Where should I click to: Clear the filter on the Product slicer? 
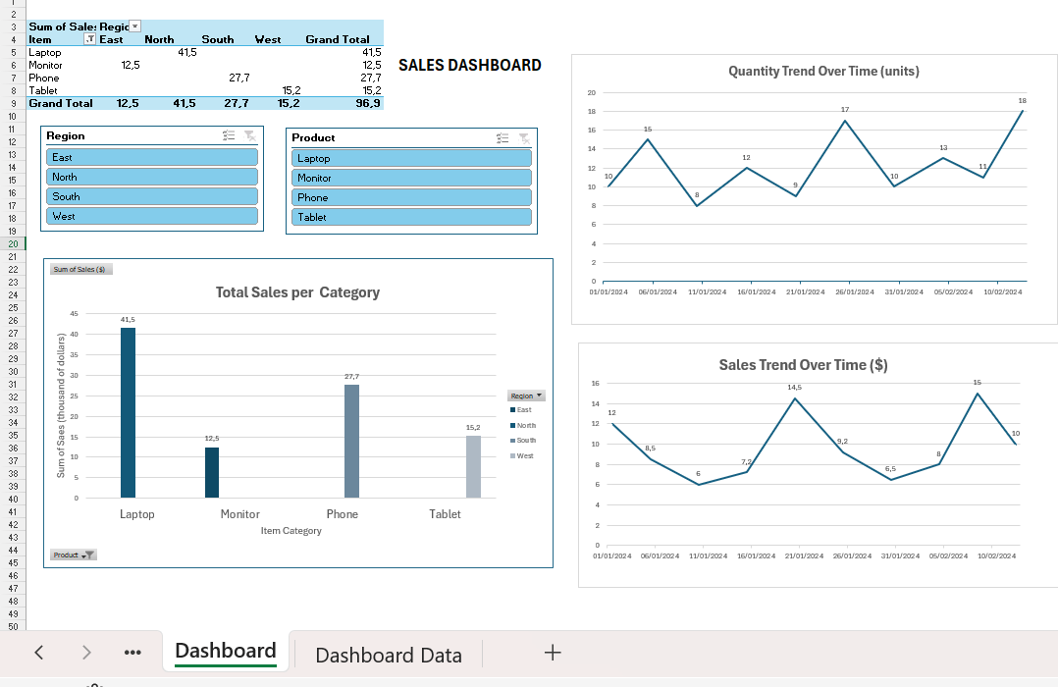(524, 138)
